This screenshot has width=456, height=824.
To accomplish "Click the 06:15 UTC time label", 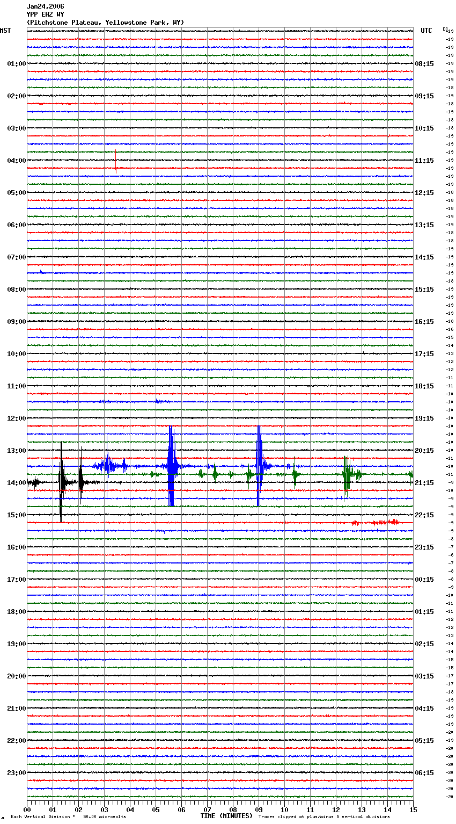I will [x=424, y=773].
